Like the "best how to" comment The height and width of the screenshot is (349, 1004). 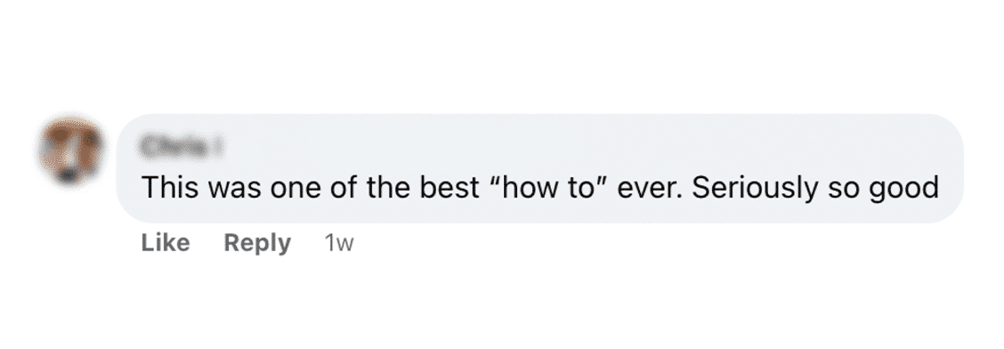[x=166, y=243]
